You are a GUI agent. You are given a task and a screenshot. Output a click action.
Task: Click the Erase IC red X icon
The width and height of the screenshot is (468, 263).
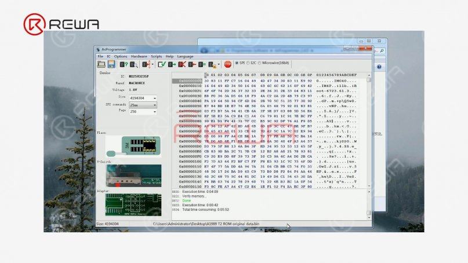tap(182, 64)
